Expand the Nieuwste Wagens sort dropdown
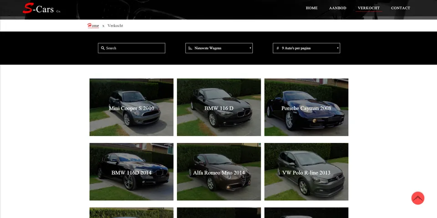The height and width of the screenshot is (218, 437). point(219,48)
